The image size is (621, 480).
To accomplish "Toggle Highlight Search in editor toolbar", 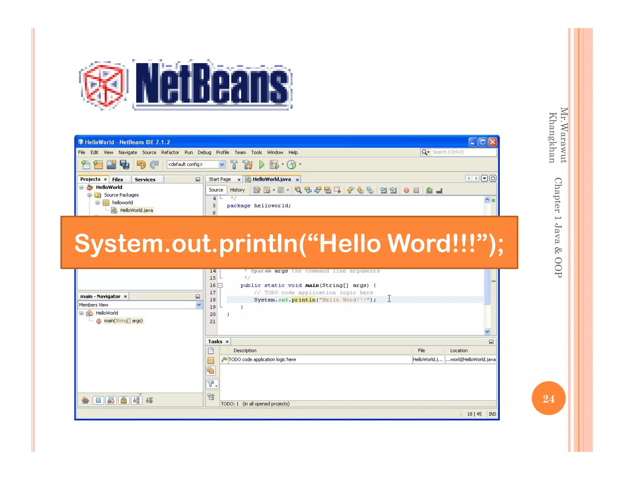I will pyautogui.click(x=328, y=190).
